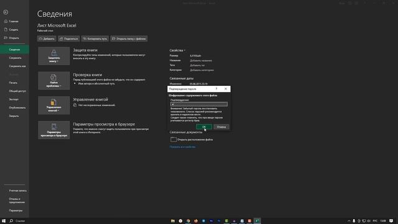This screenshot has width=398, height=224.
Task: Click the Копировать путь button
Action: coord(95,39)
